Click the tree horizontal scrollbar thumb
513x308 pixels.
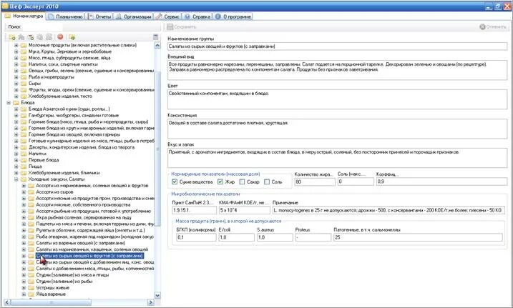coord(51,302)
